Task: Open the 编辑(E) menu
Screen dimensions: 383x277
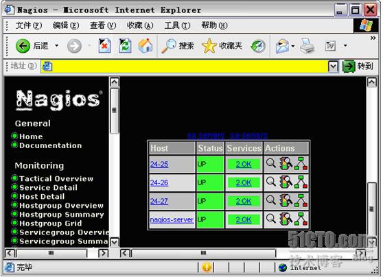Action: coord(66,25)
